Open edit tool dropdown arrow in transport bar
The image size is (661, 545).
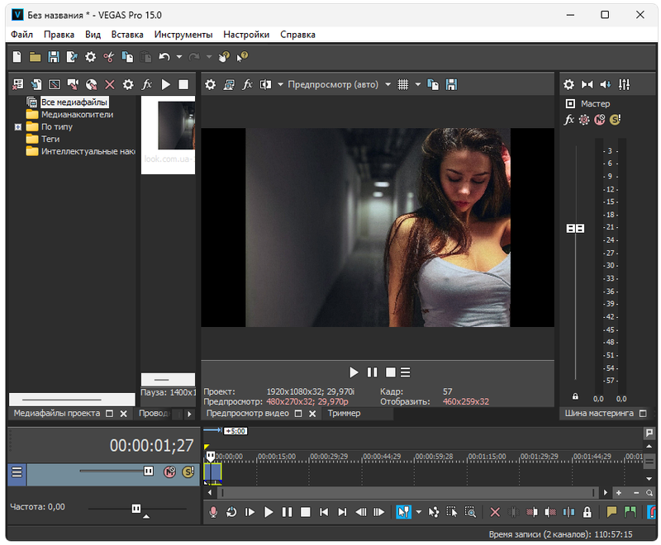pos(419,512)
